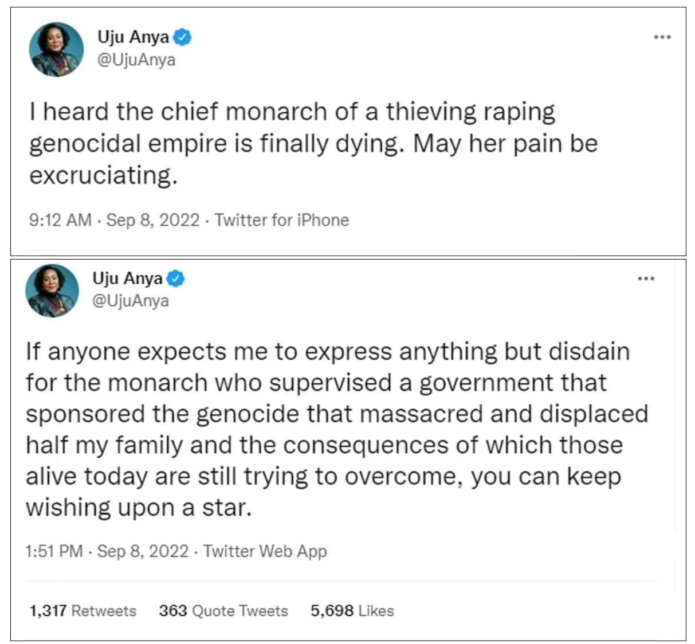The height and width of the screenshot is (644, 695).
Task: Click the Twitter for iPhone source link
Action: [281, 220]
